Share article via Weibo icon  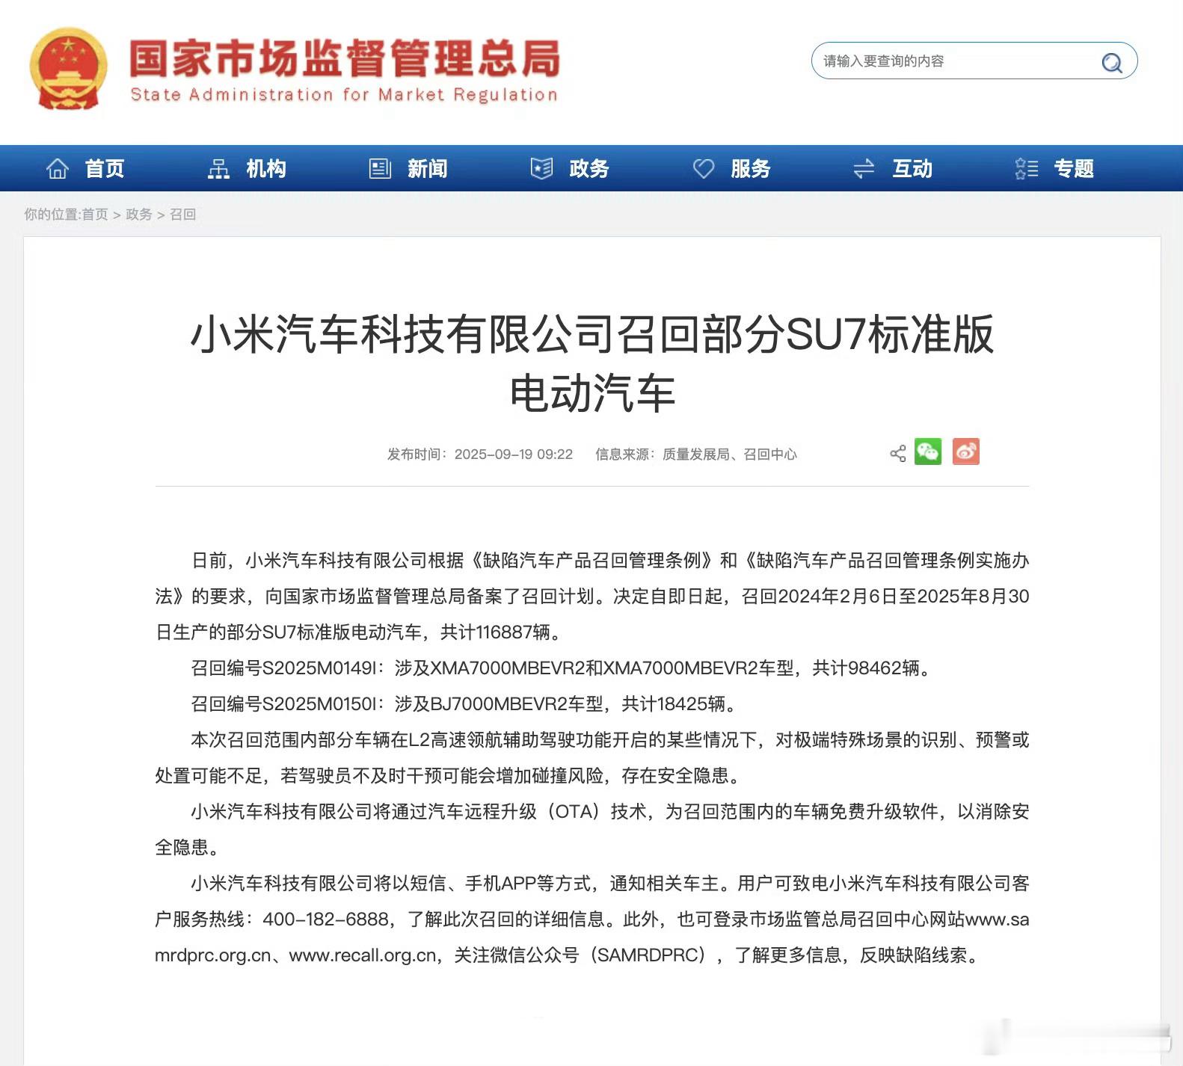[966, 452]
